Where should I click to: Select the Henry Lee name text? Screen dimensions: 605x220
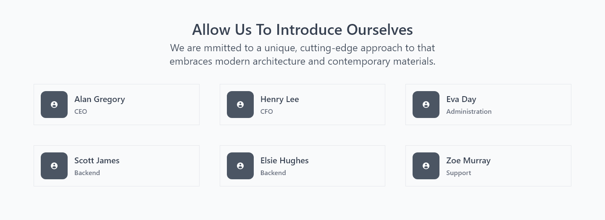[280, 100]
